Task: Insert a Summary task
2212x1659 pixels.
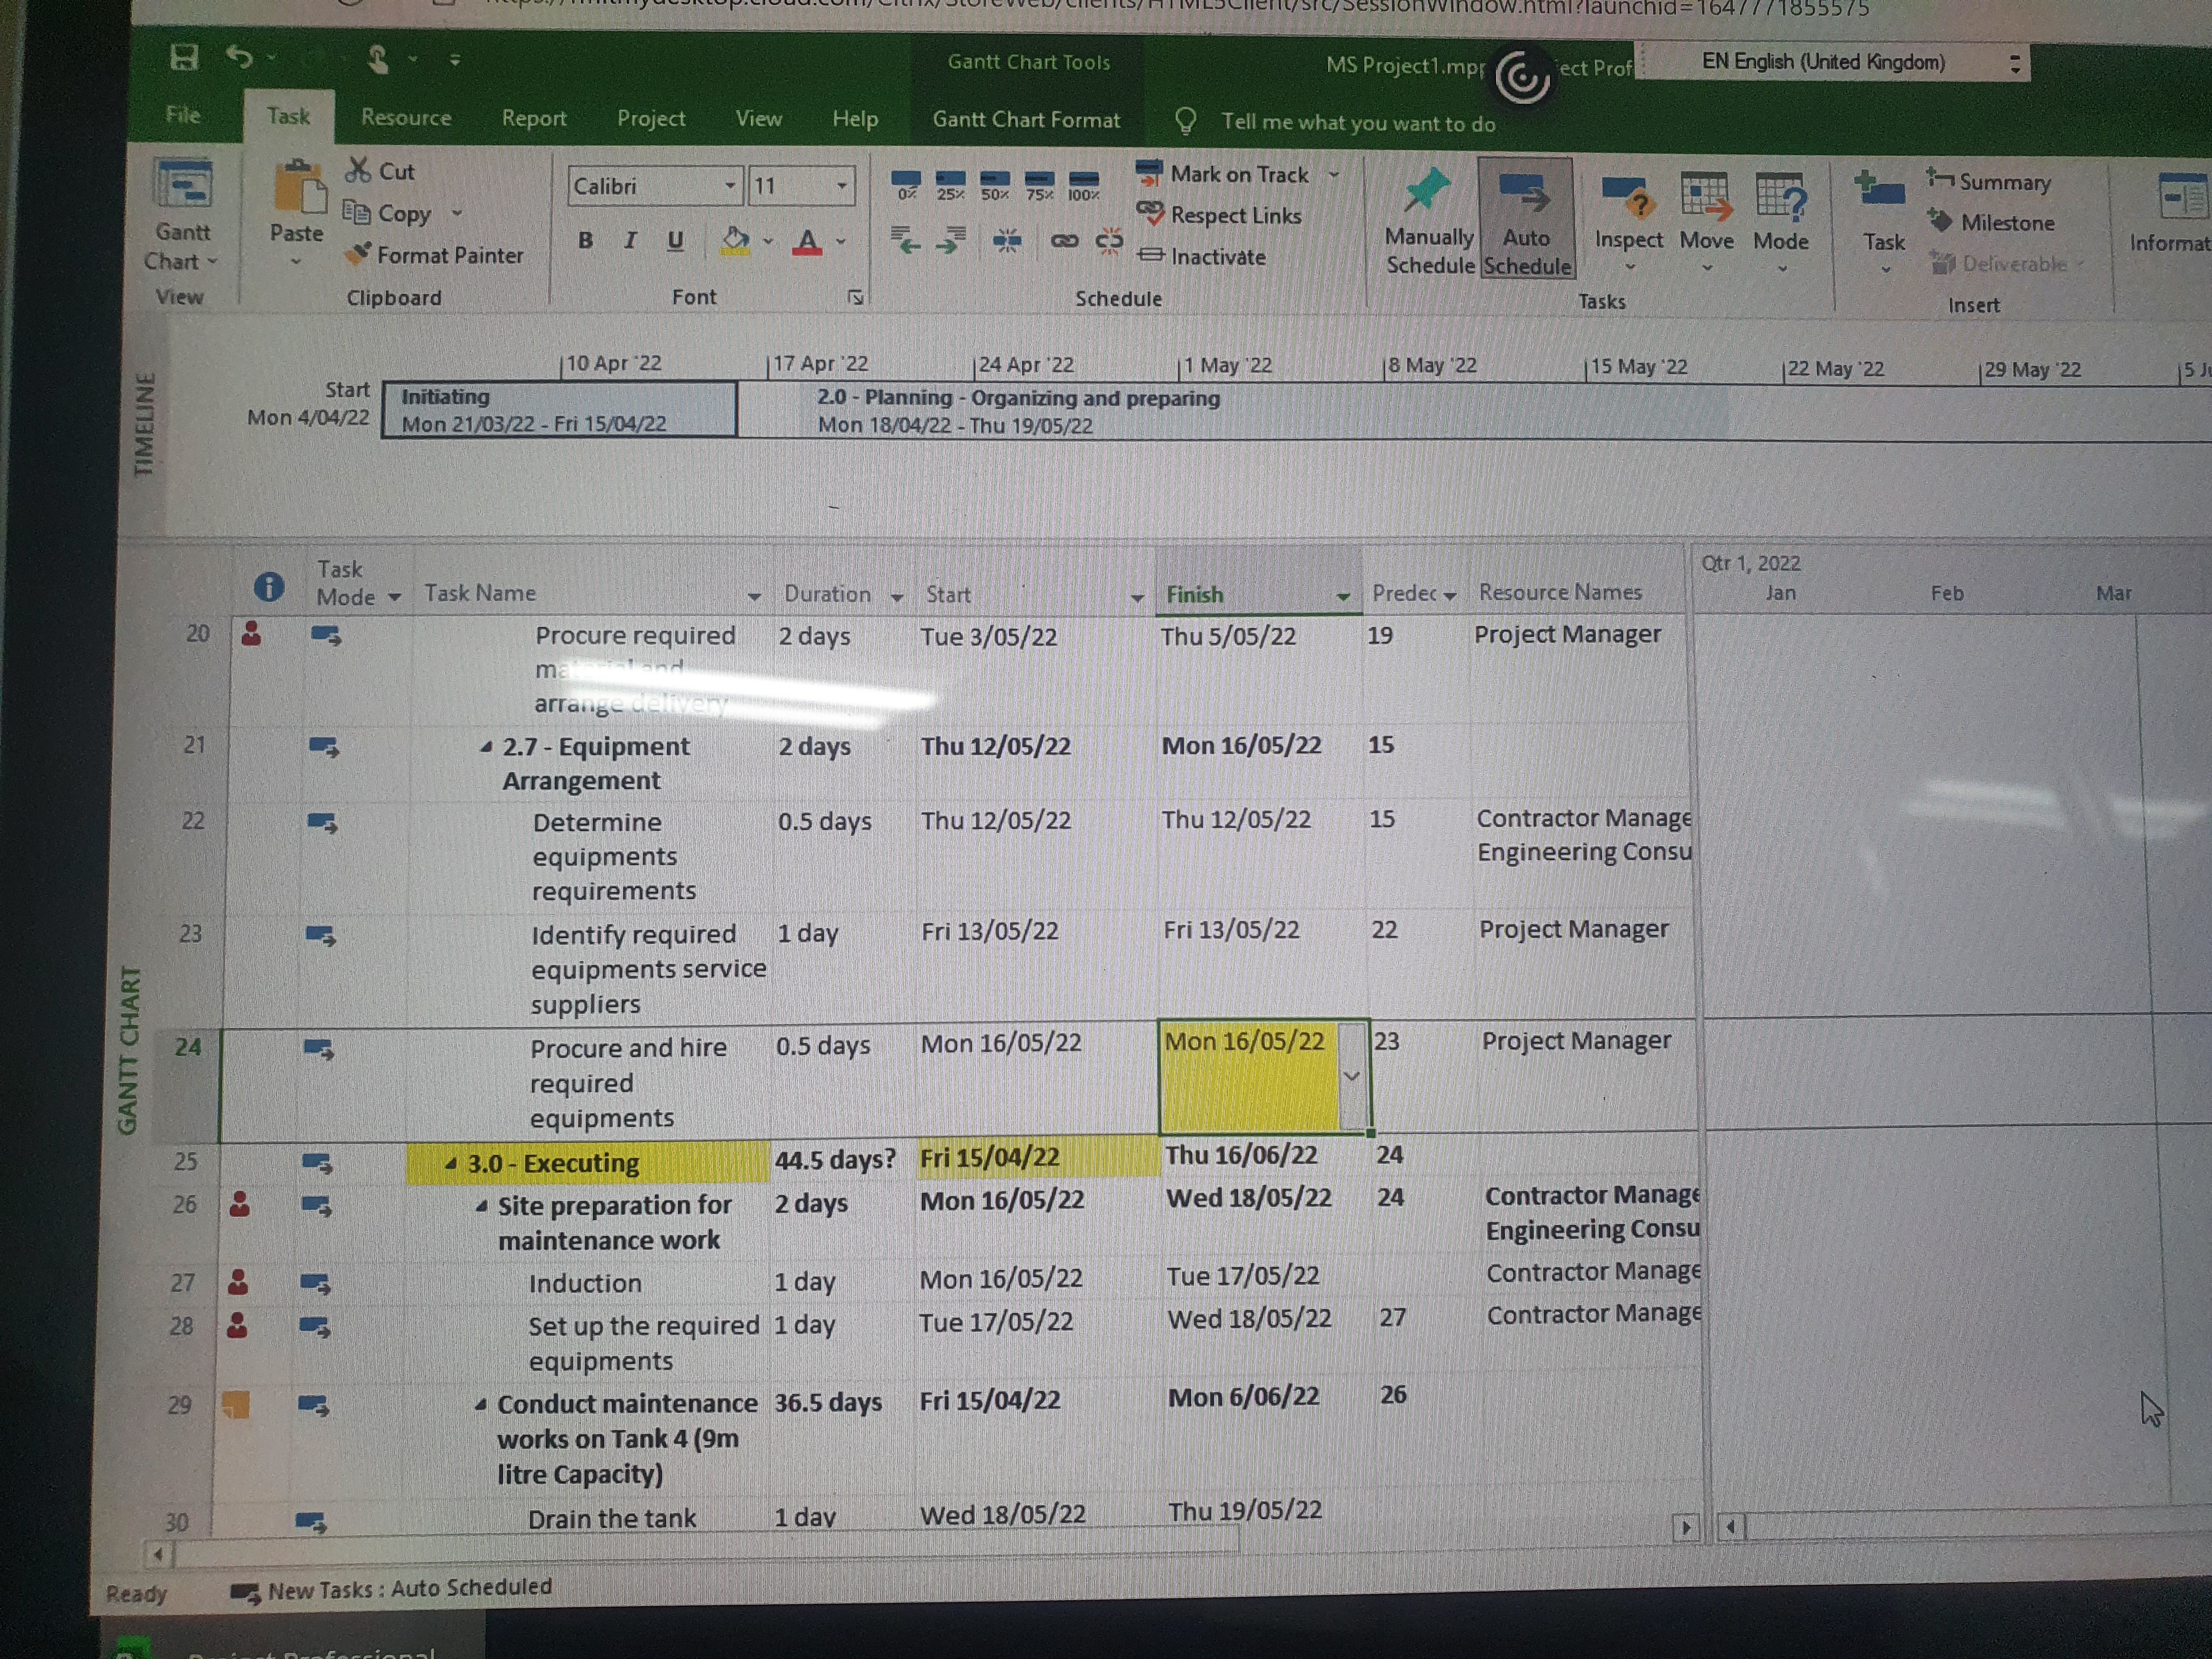Action: (1988, 181)
